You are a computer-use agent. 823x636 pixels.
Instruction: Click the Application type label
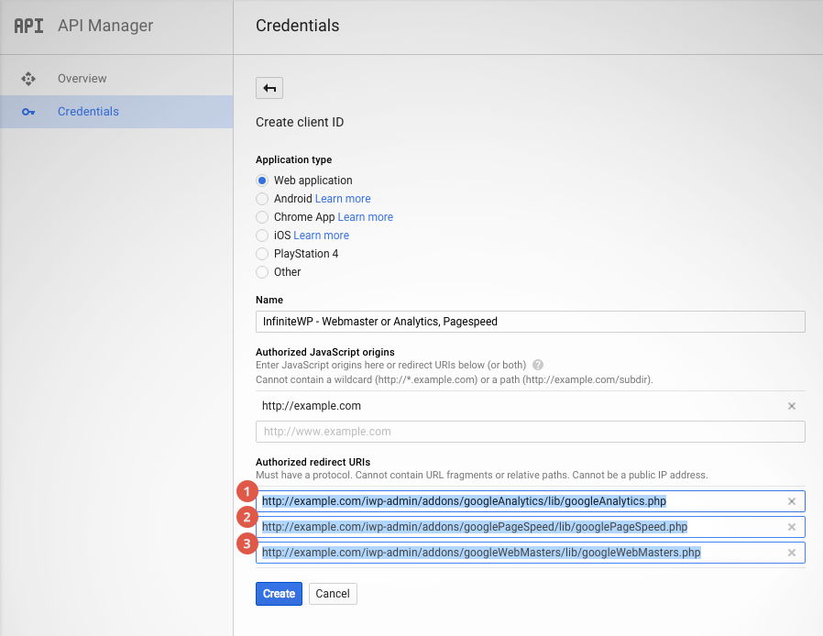click(293, 159)
